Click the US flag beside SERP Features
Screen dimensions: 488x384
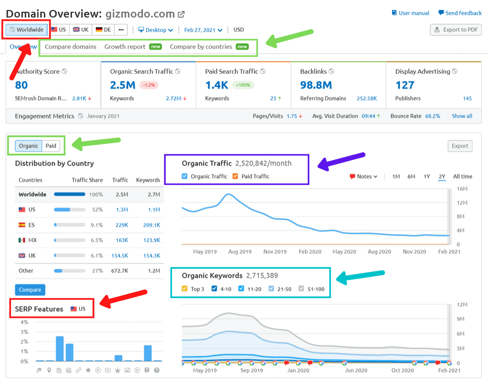[73, 309]
